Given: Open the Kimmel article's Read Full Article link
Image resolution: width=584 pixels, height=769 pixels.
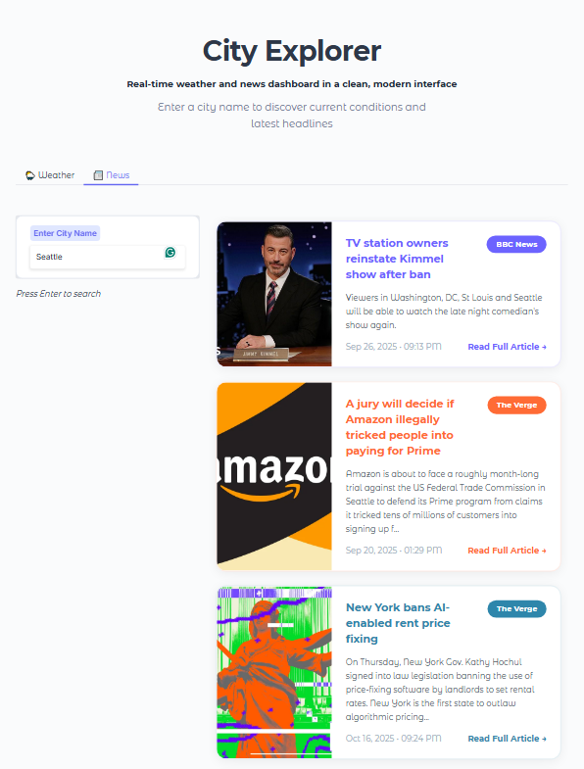Looking at the screenshot, I should [x=507, y=347].
